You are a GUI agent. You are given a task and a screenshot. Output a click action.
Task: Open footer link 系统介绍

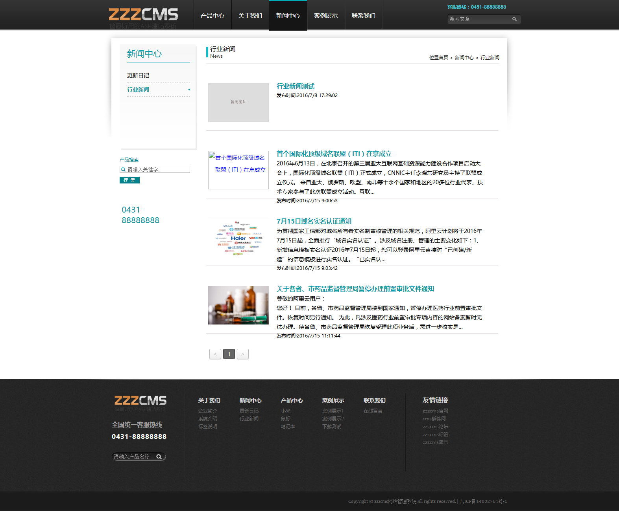coord(208,419)
